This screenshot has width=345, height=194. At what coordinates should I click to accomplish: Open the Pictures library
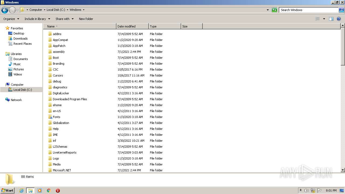coord(19,69)
